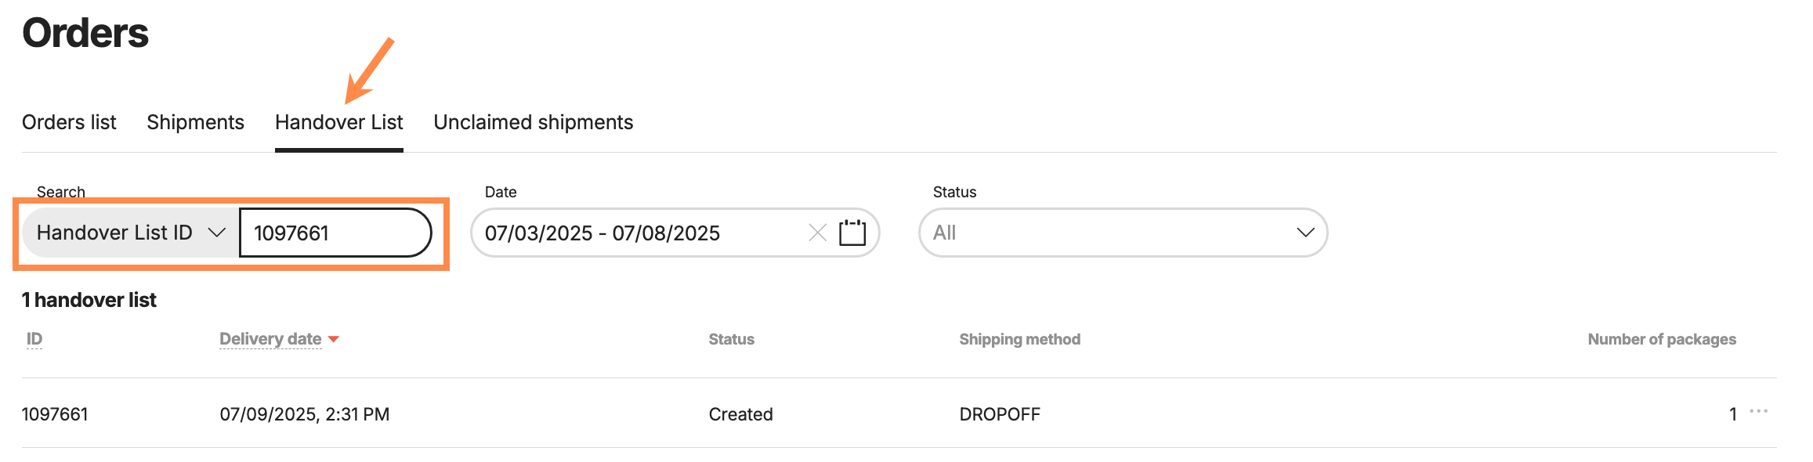The height and width of the screenshot is (462, 1813).
Task: Clear the date range with the X icon
Action: (x=817, y=233)
